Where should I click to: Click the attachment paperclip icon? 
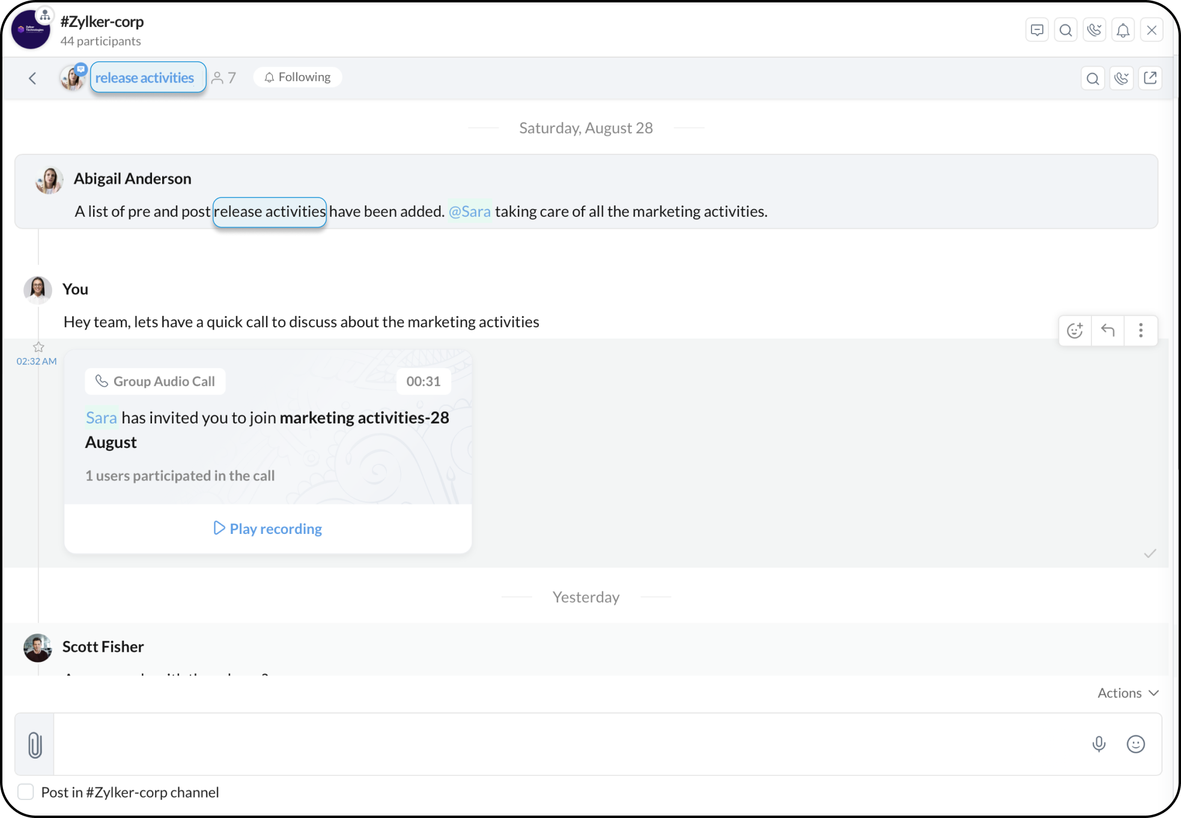point(35,745)
